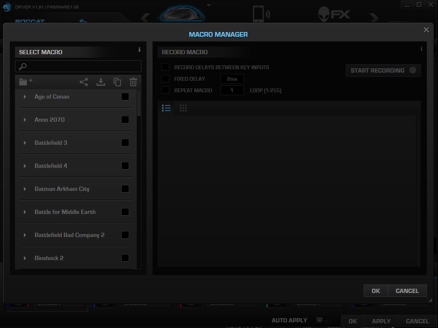Viewport: 438px width, 328px height.
Task: Expand the Battlefield 4 macro group
Action: pos(25,166)
